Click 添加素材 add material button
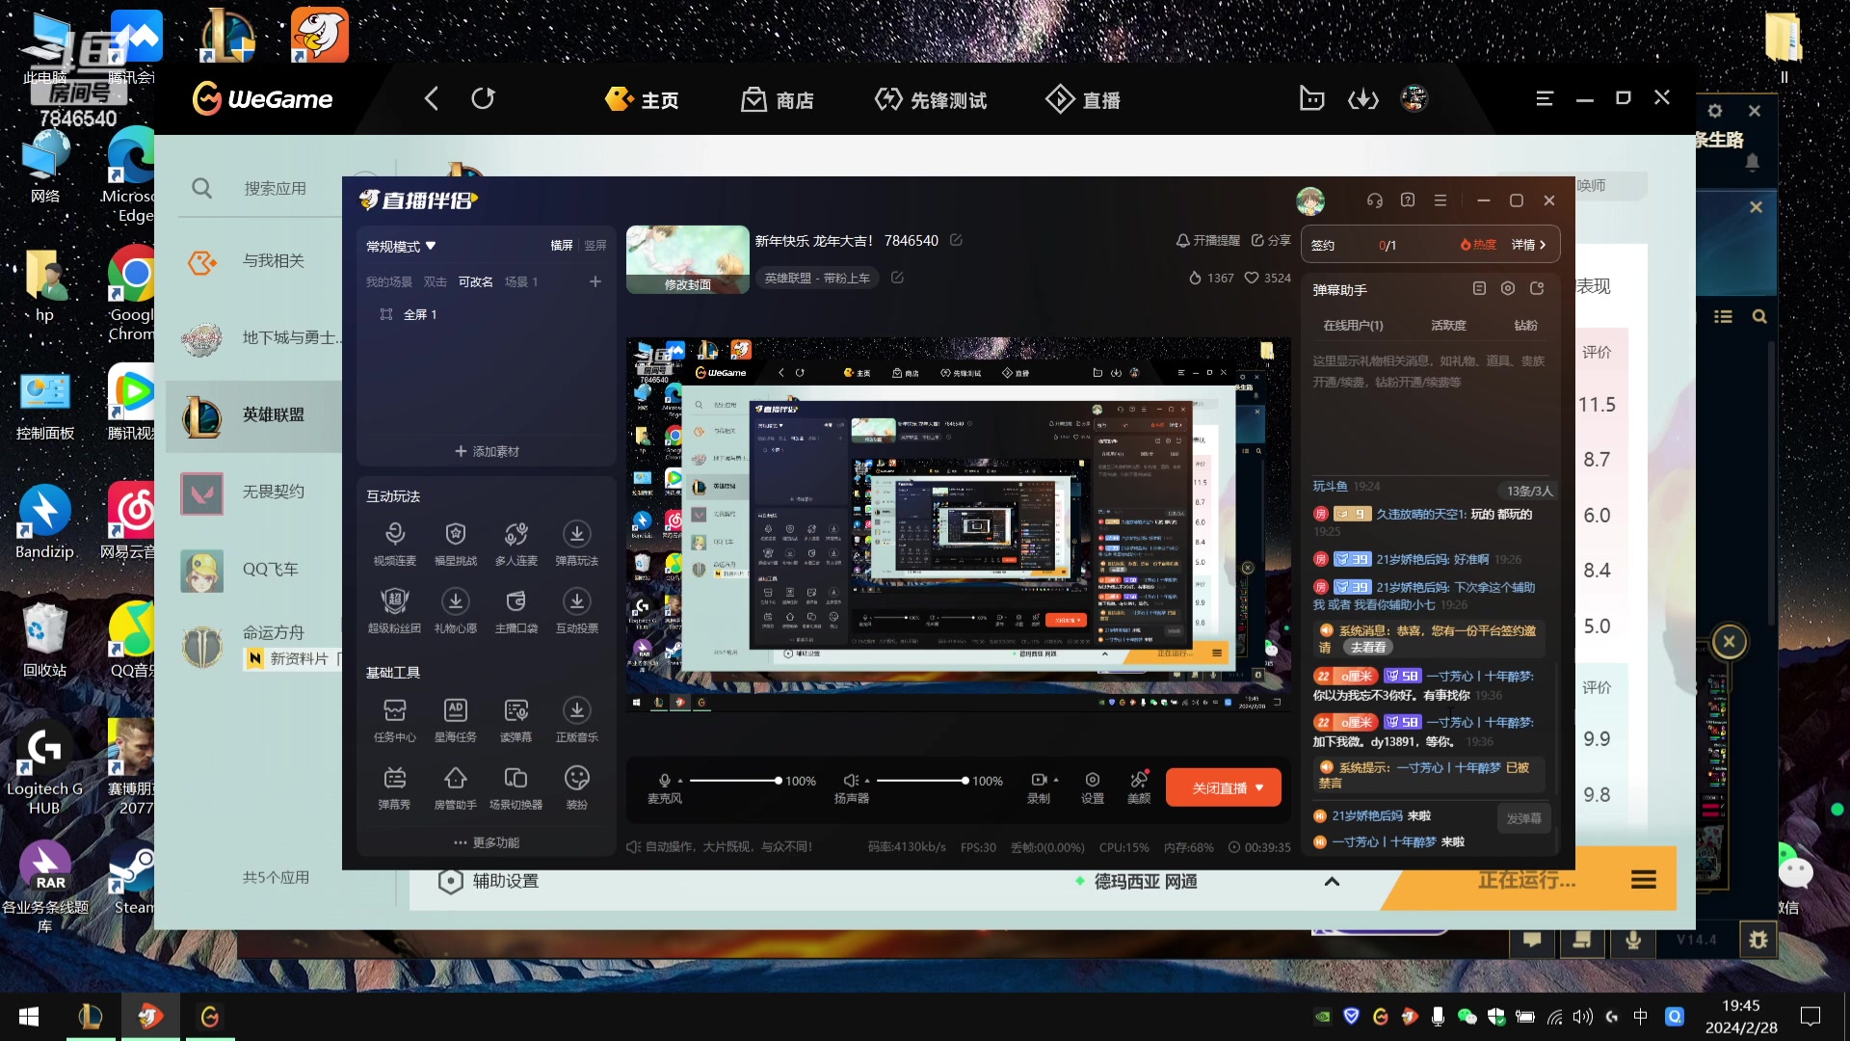This screenshot has width=1850, height=1041. pos(487,450)
